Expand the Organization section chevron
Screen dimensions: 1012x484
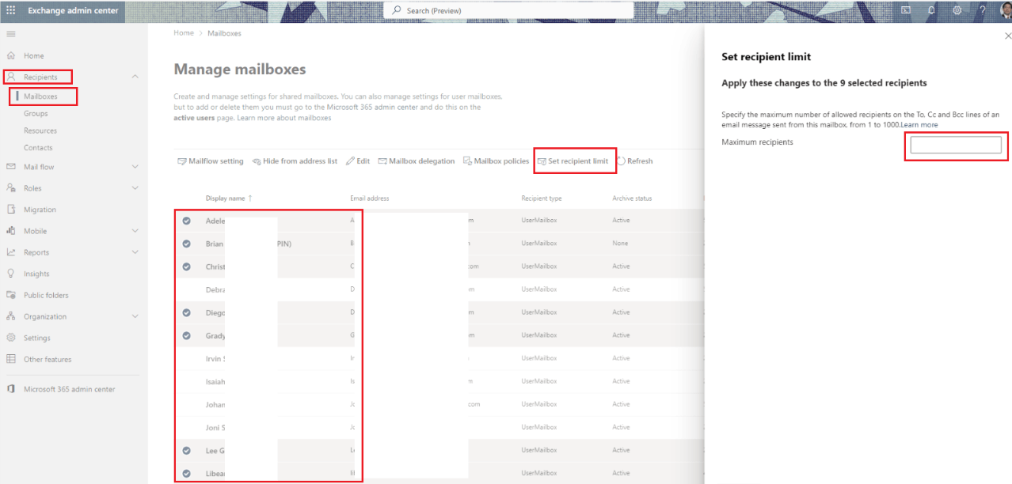(135, 316)
